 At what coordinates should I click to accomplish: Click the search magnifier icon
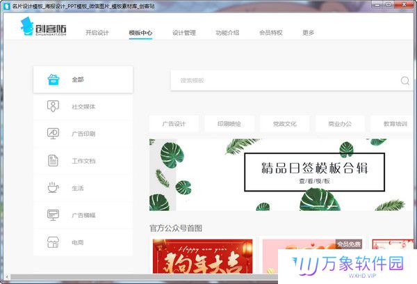click(x=404, y=81)
